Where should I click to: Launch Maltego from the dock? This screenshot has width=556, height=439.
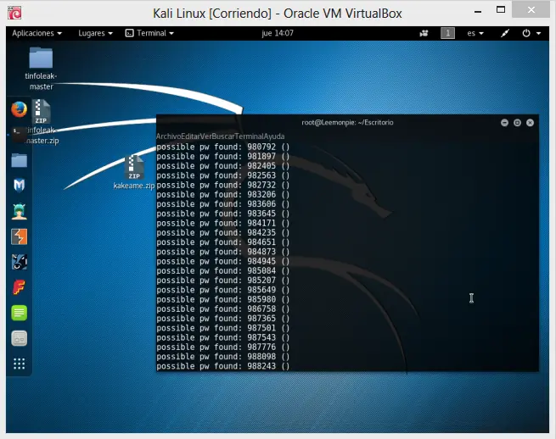coord(19,262)
